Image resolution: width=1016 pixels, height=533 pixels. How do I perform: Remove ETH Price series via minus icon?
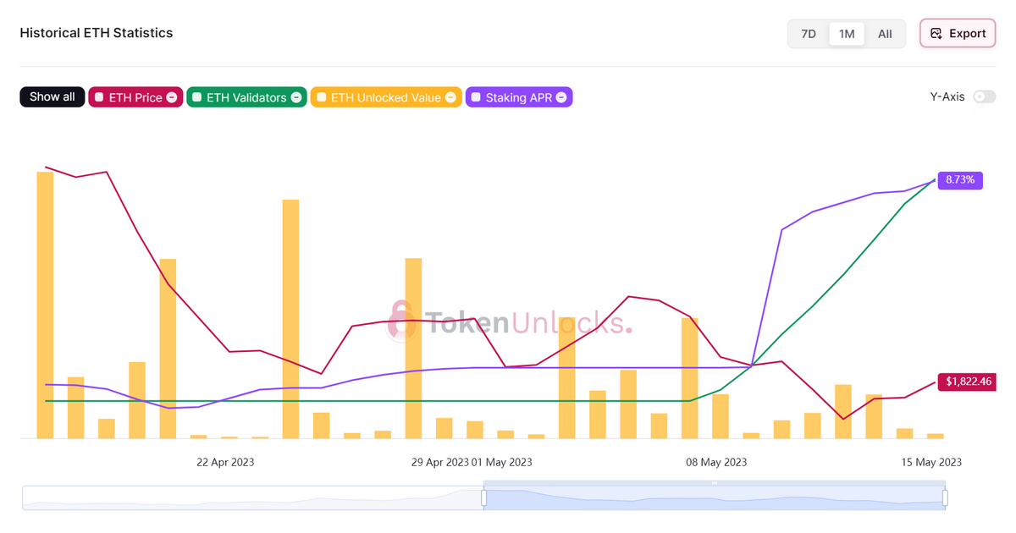[172, 97]
